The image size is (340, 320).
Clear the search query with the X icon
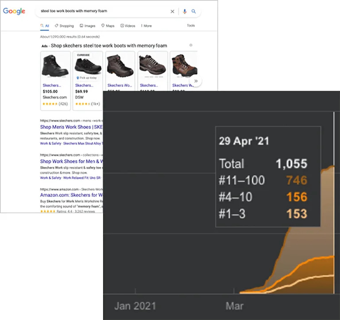(172, 12)
